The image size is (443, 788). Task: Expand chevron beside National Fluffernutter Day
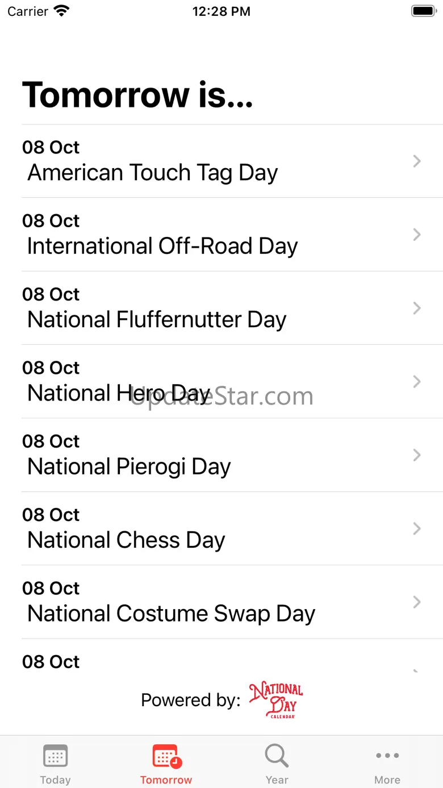(417, 308)
